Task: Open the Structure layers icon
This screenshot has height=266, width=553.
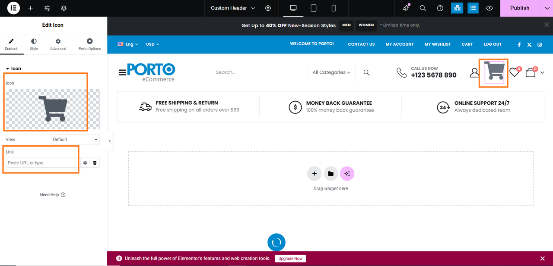Action: [x=64, y=8]
